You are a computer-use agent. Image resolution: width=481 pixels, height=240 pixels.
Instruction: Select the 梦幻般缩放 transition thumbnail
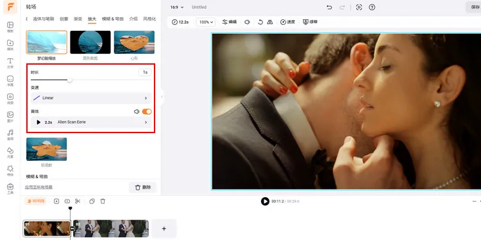[x=47, y=42]
